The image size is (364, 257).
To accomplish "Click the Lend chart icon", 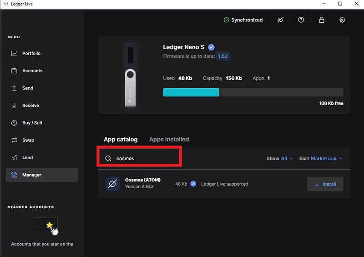I will (14, 158).
